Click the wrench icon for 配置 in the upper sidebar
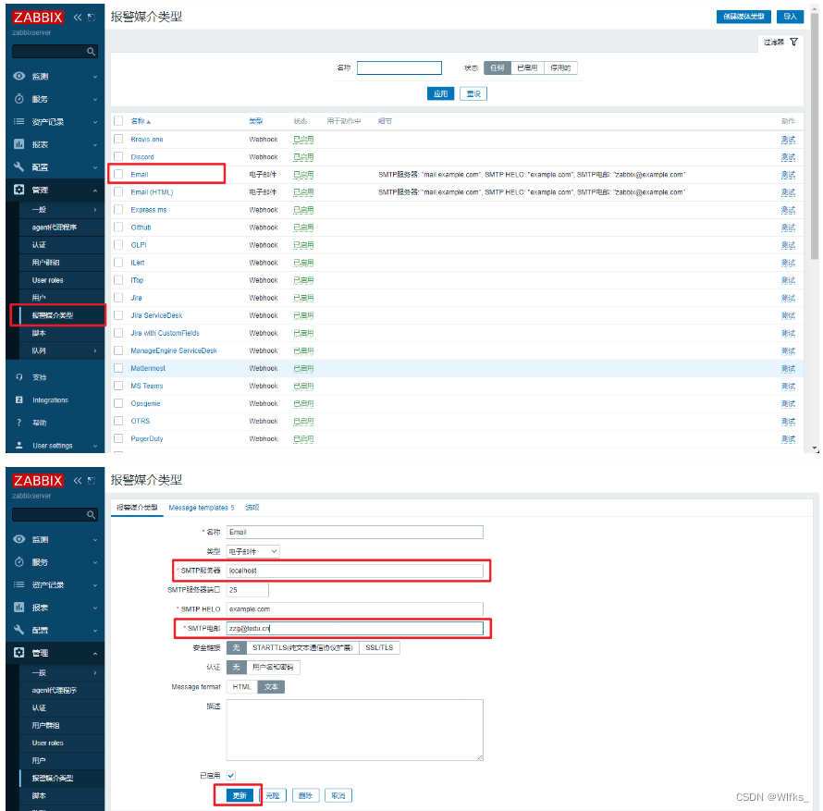The width and height of the screenshot is (823, 811). point(18,167)
